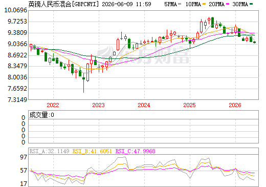The image size is (266, 187).
Task: Click the 2026 year axis label
Action: [235, 105]
